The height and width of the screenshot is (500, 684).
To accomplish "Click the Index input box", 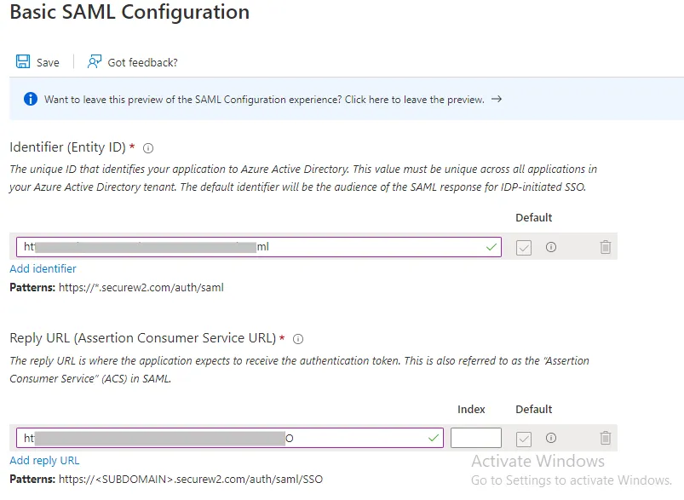I will pyautogui.click(x=475, y=438).
